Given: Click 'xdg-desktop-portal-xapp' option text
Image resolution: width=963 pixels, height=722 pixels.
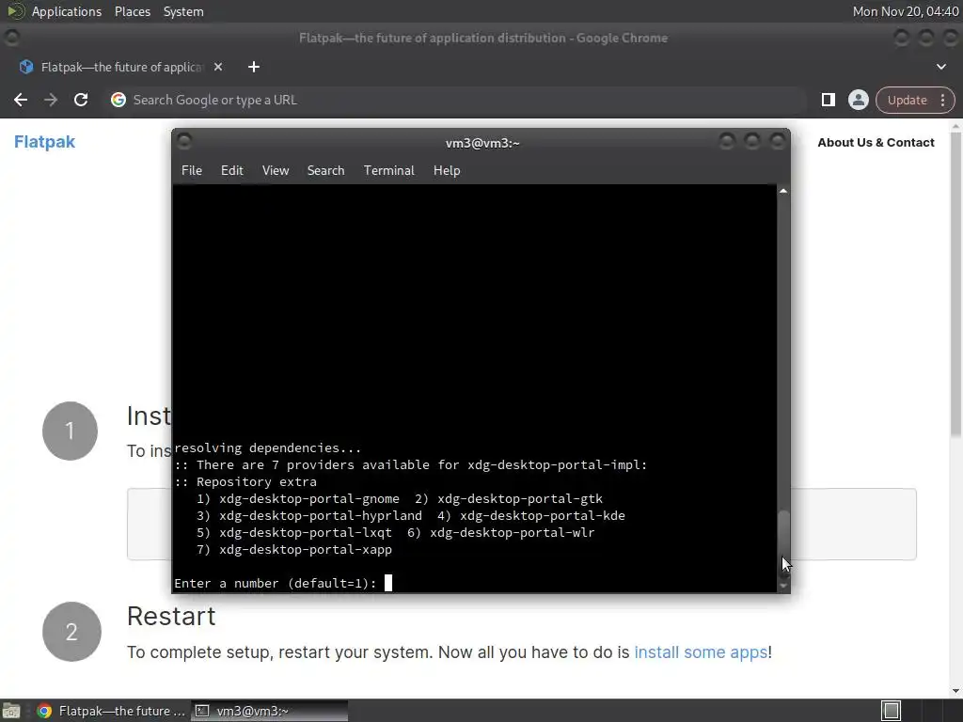Looking at the screenshot, I should (x=306, y=549).
